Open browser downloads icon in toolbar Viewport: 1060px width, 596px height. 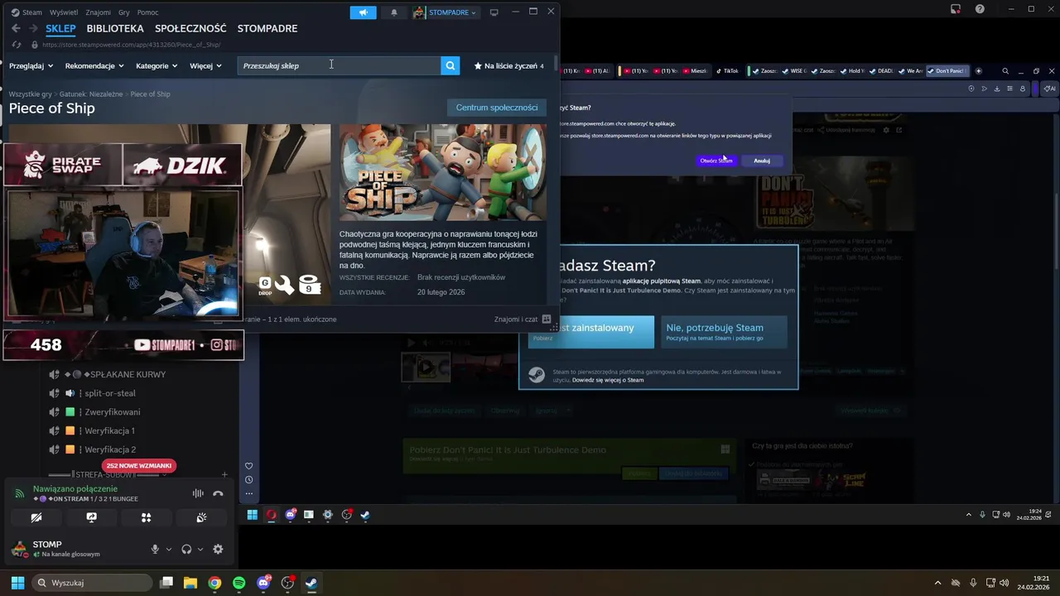[x=997, y=89]
